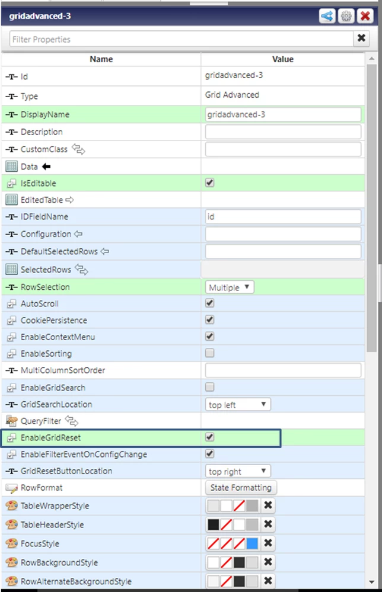Select the RowAlternateBackgroundStyle property name

[x=76, y=581]
